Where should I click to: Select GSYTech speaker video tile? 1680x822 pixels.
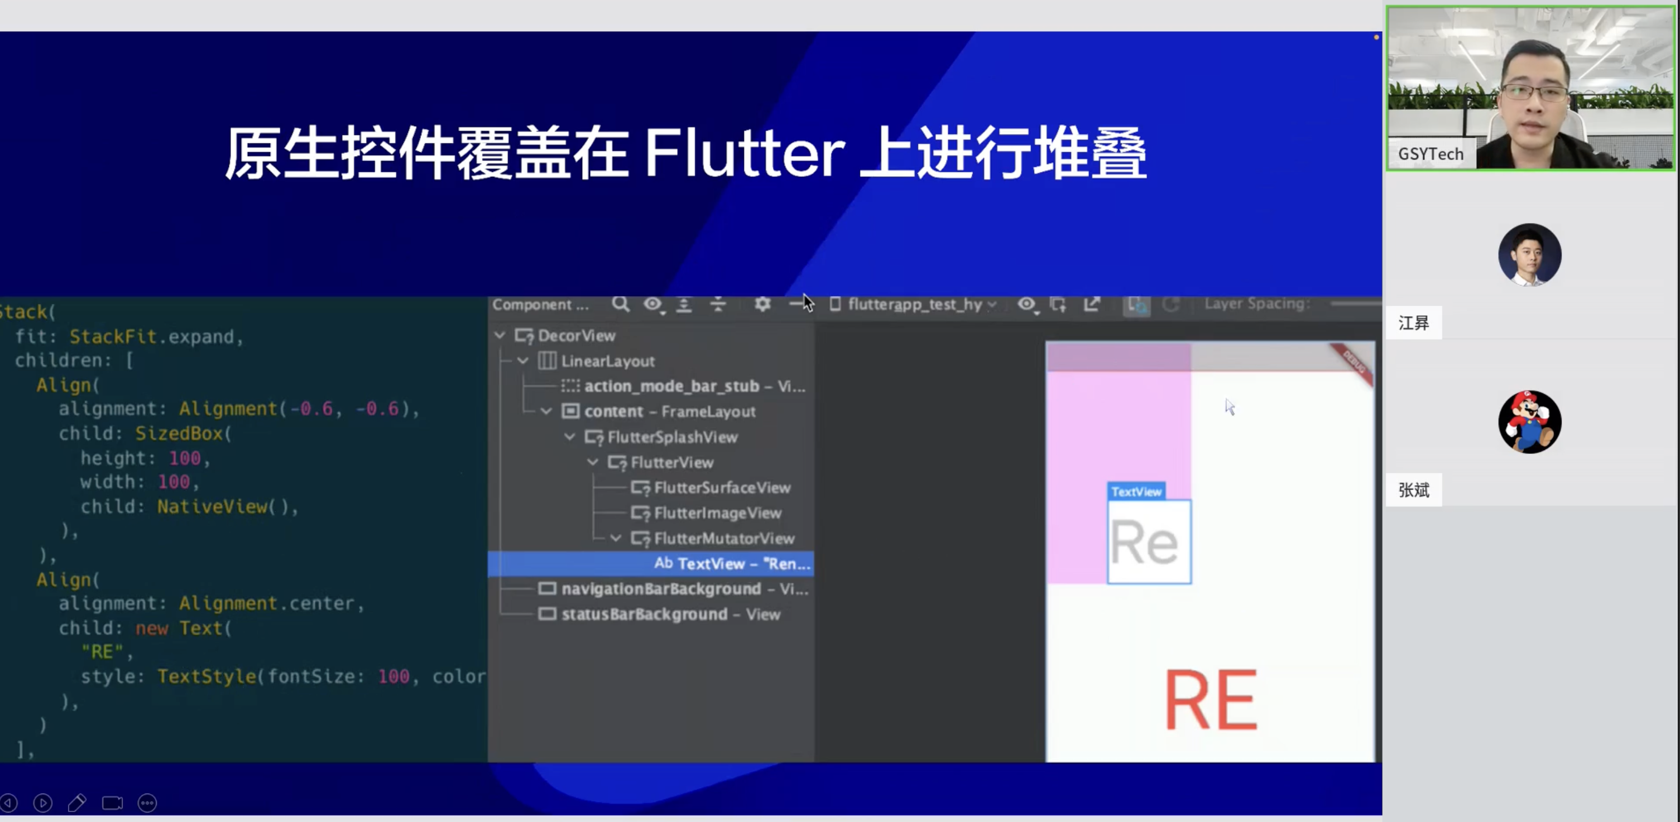(x=1530, y=88)
